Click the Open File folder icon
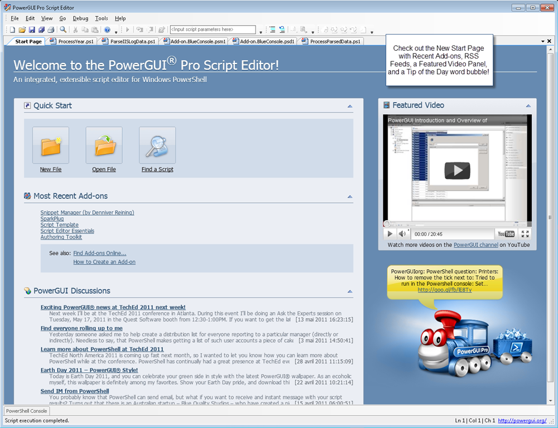558x428 pixels. [104, 145]
